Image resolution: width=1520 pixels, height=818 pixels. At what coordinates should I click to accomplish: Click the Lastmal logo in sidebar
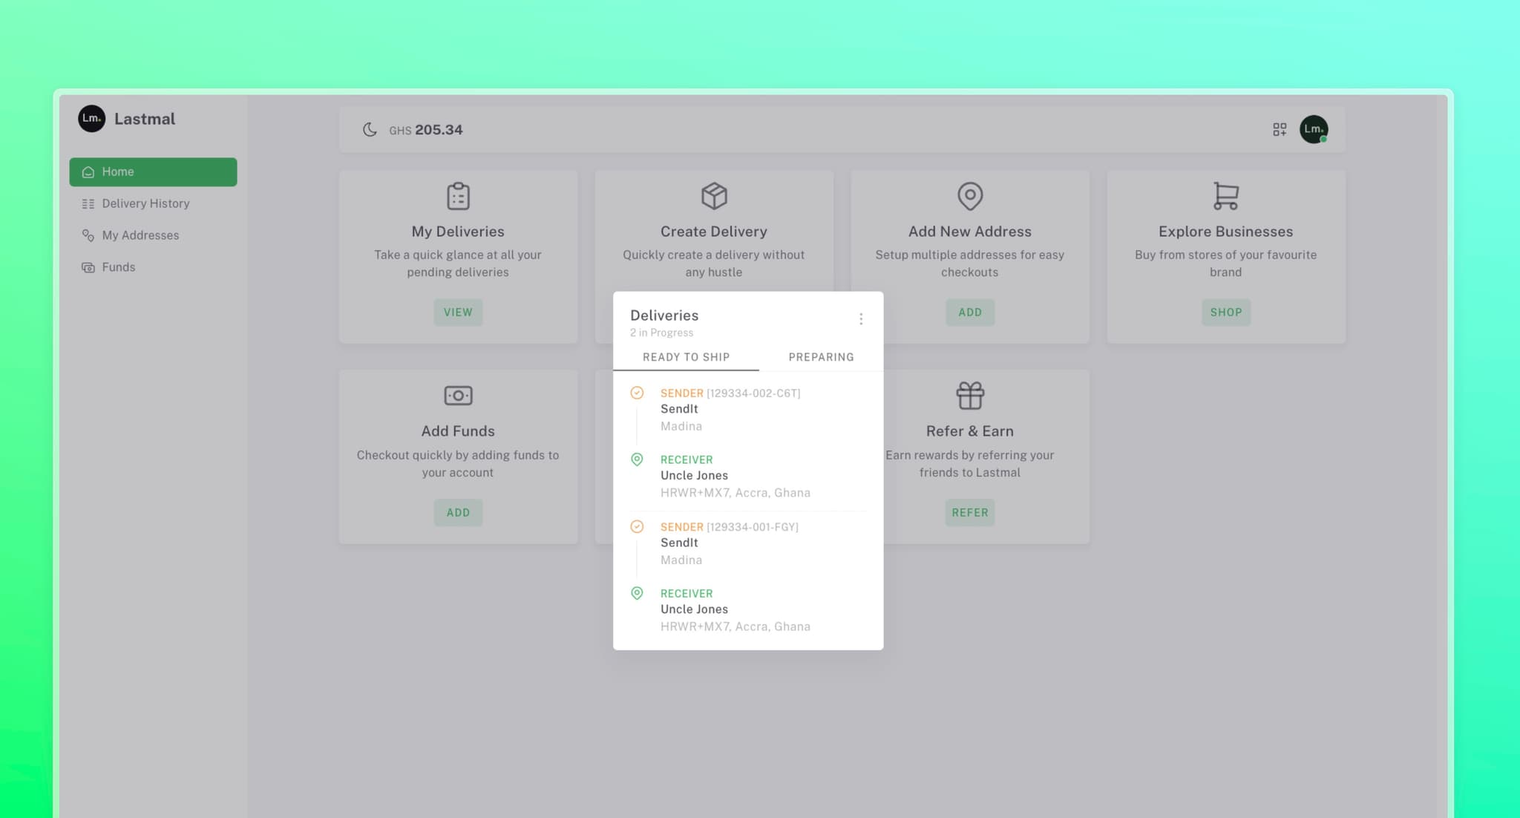tap(92, 119)
